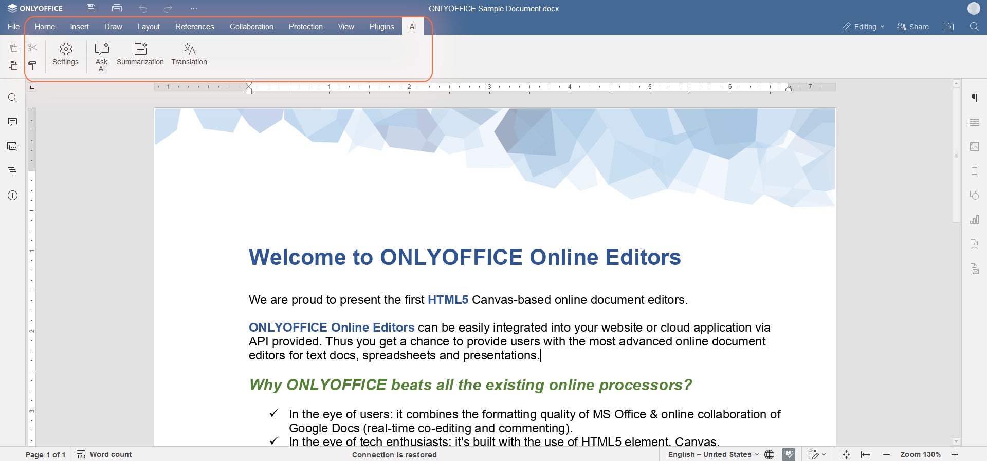The width and height of the screenshot is (987, 461).
Task: Undo the last action
Action: [x=143, y=9]
